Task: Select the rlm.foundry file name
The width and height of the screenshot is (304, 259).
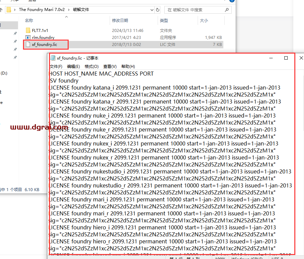Action: coord(43,38)
